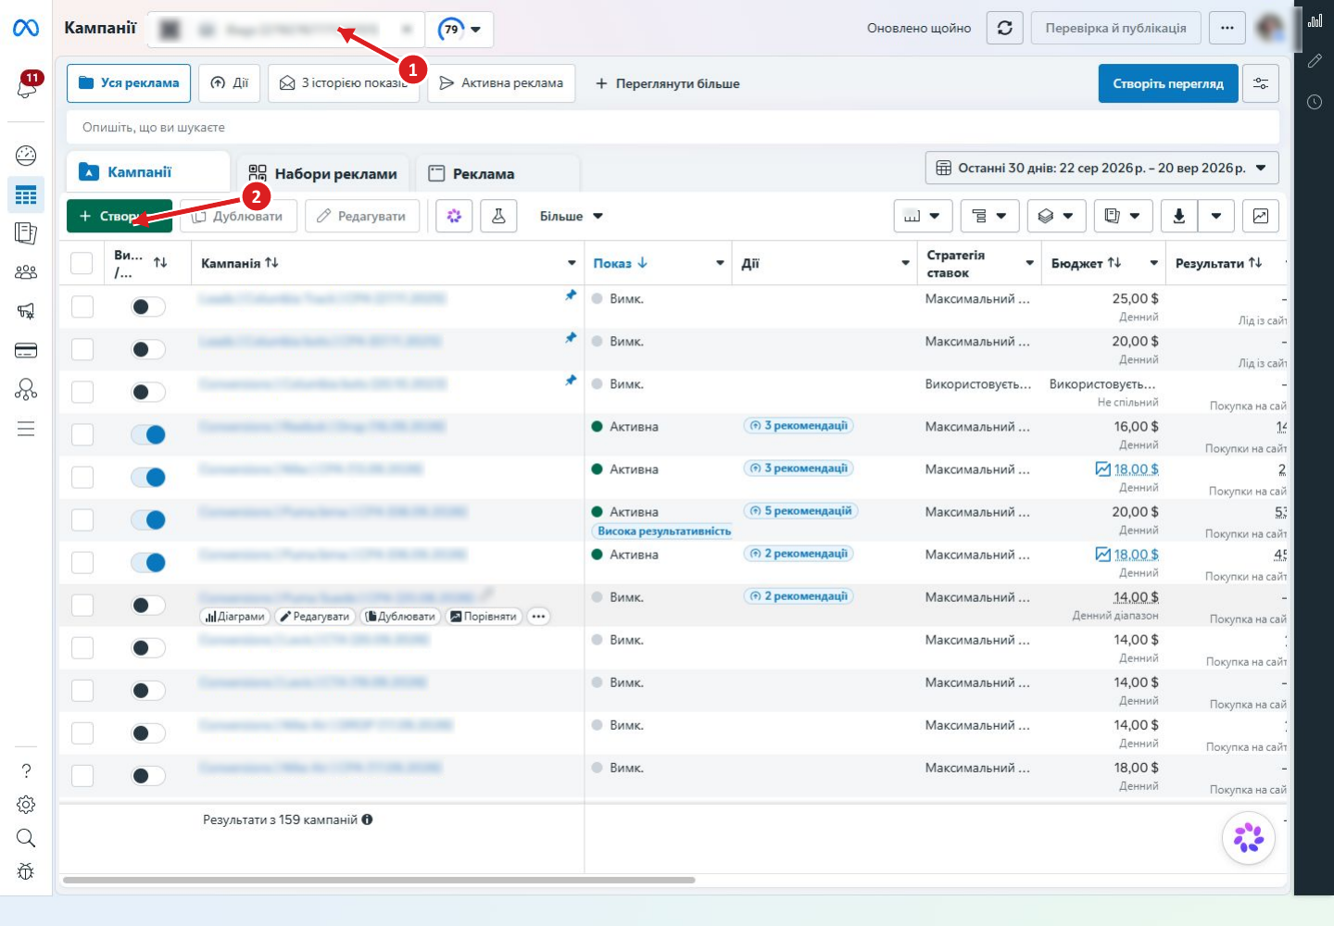Tick checkbox for 25,00 $ budget campaign
The image size is (1334, 926).
pos(82,307)
